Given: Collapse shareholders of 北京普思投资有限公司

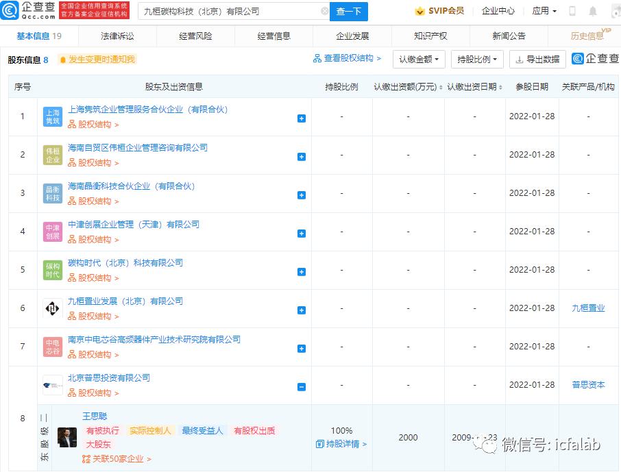Looking at the screenshot, I should tap(302, 387).
